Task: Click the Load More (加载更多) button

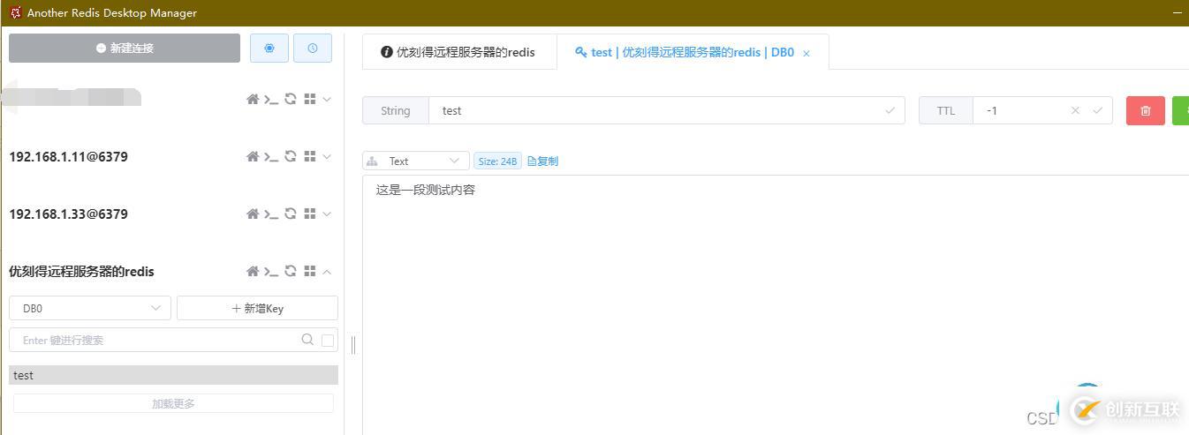Action: pyautogui.click(x=173, y=403)
